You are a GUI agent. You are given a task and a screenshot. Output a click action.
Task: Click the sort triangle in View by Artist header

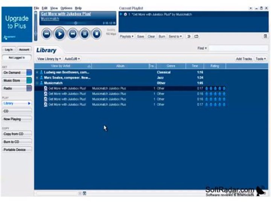[x=89, y=66]
